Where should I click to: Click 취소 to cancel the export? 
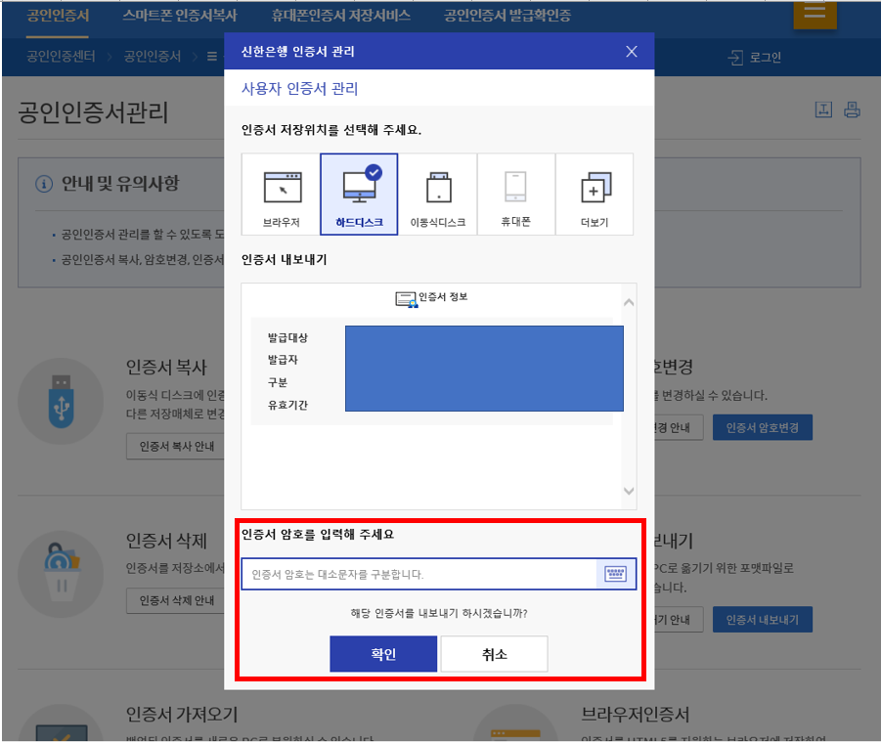(494, 653)
